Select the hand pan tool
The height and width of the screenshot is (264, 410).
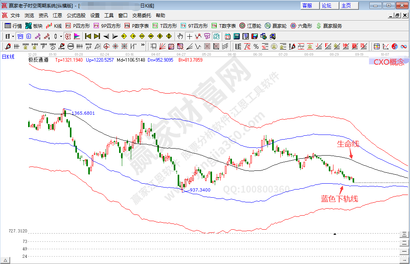tap(180, 36)
